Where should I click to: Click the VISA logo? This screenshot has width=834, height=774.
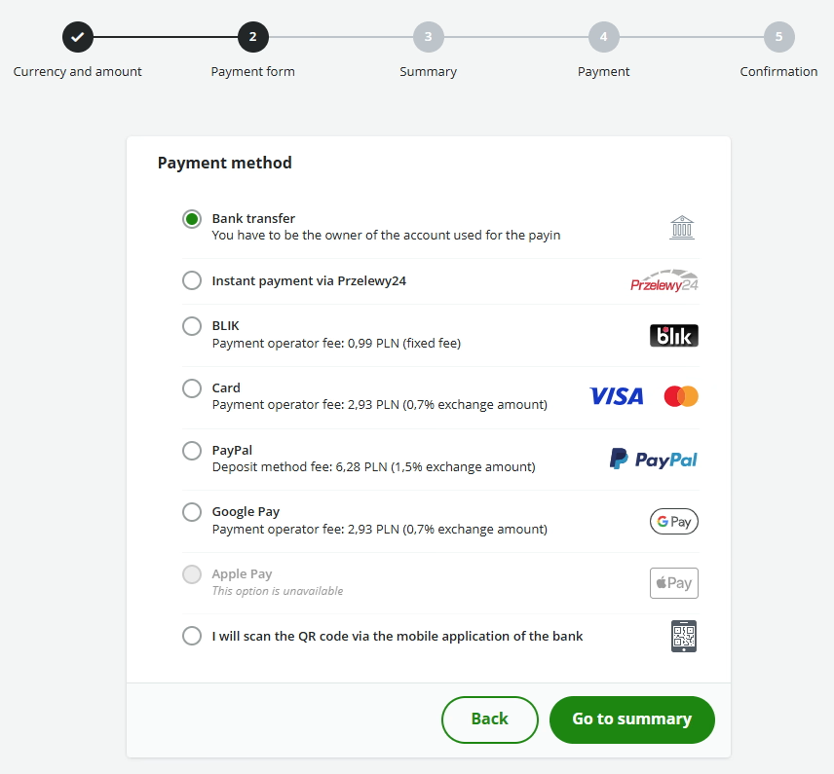(616, 396)
